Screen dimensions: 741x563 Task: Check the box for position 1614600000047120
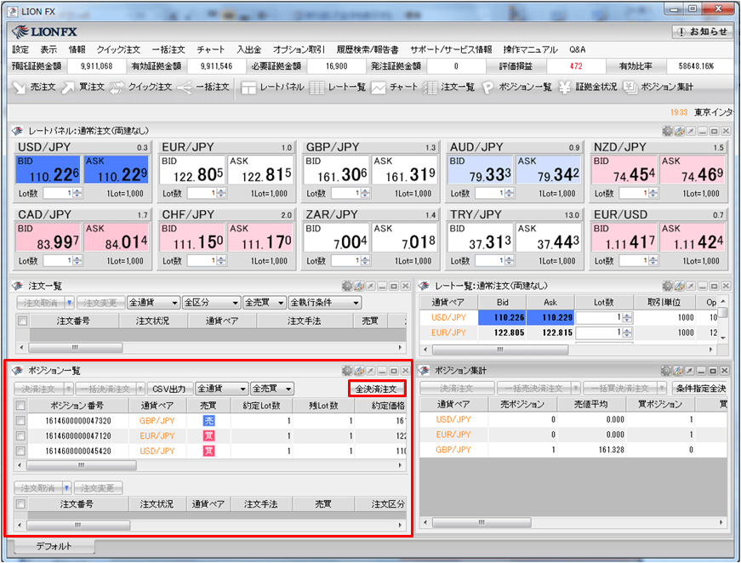(x=20, y=435)
